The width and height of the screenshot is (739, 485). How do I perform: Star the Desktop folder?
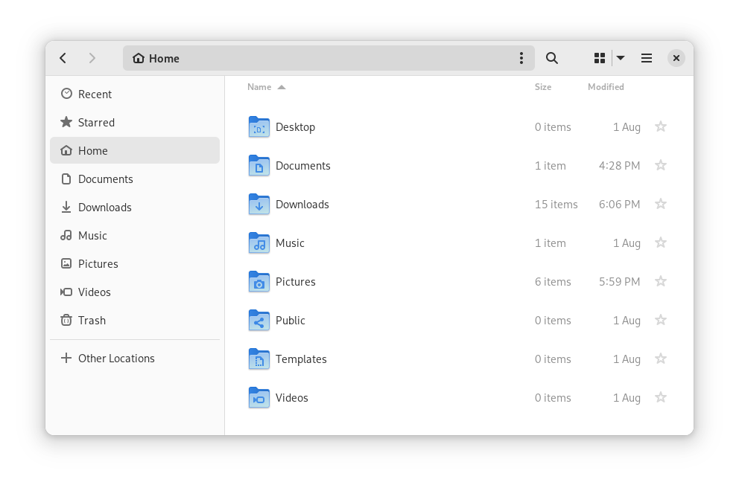point(660,127)
